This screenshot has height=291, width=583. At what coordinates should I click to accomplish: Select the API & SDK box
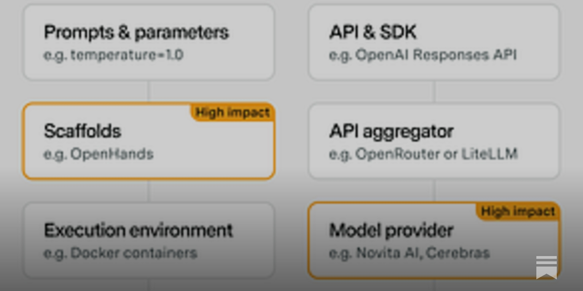pos(434,42)
